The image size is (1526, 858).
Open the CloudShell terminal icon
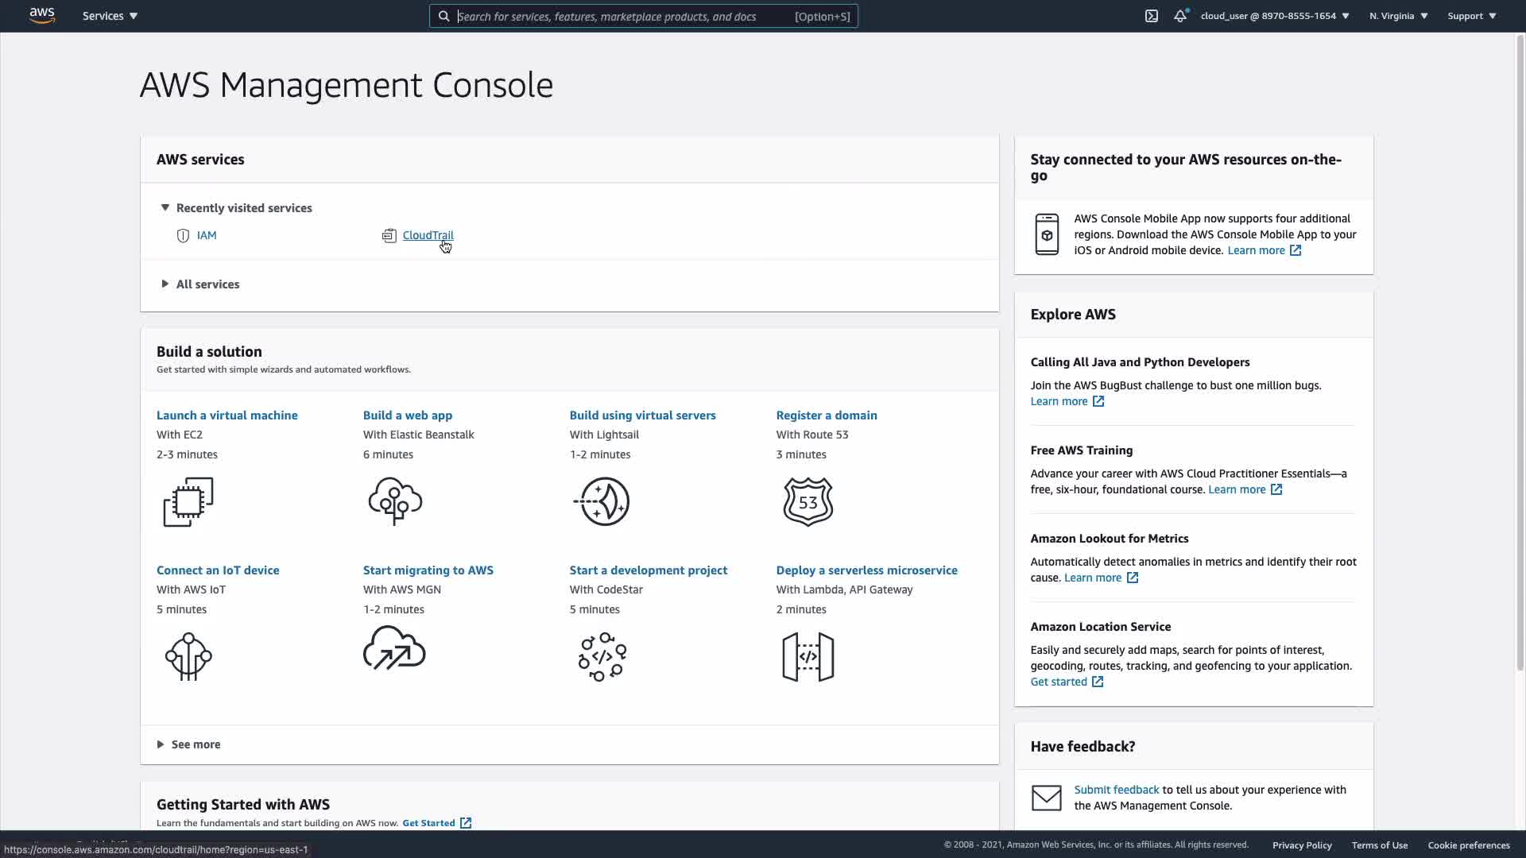tap(1151, 16)
